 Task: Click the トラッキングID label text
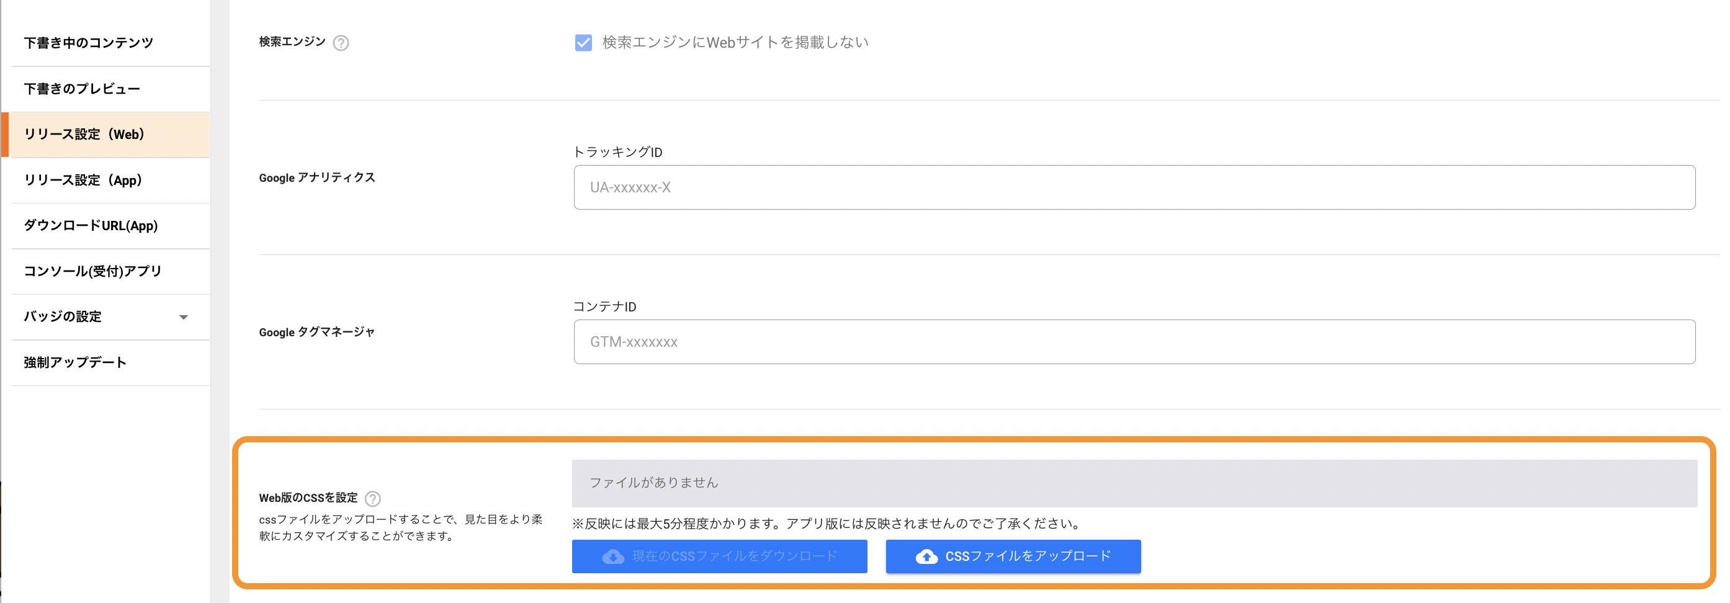(x=618, y=153)
